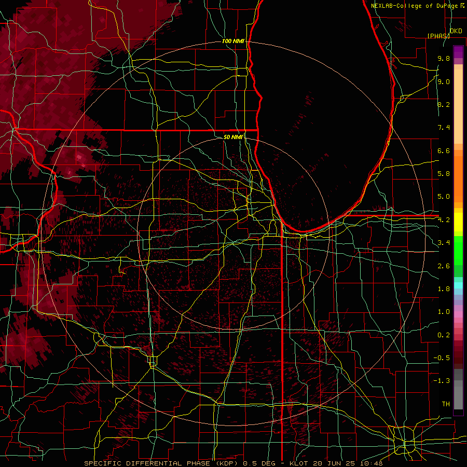Select the orange segment of the color bar
467x467 pixels.
(458, 179)
